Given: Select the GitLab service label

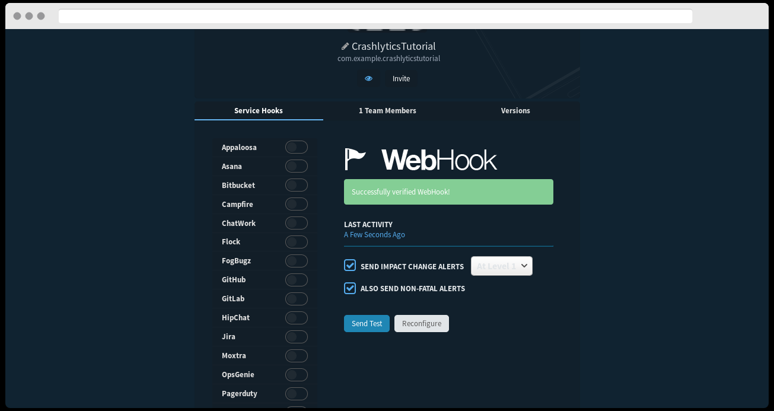Looking at the screenshot, I should point(233,299).
